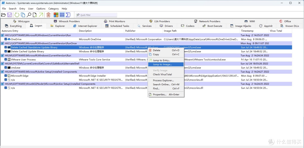Switch to the WMI tab

tap(249, 21)
